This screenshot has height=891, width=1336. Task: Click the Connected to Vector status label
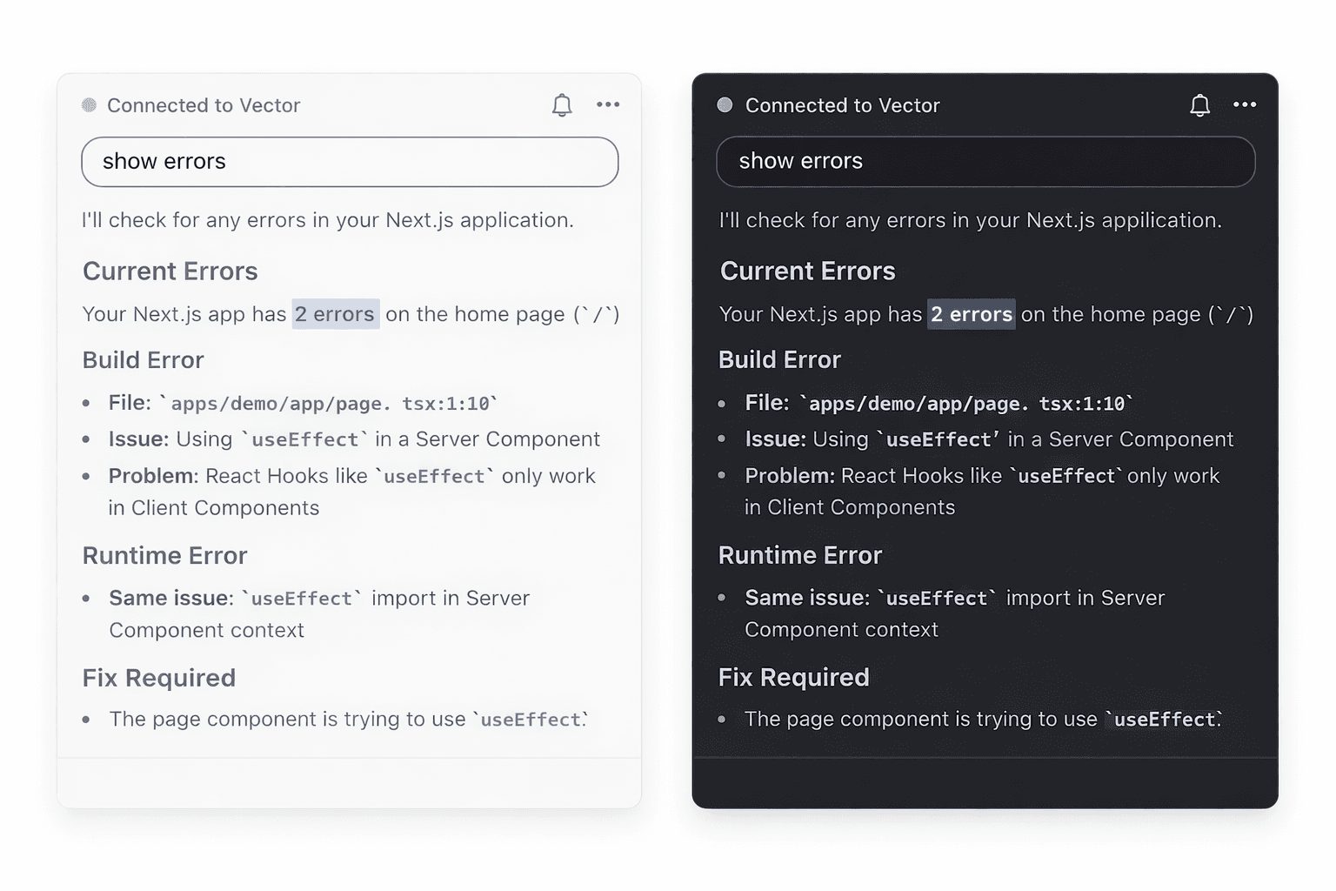[x=203, y=104]
